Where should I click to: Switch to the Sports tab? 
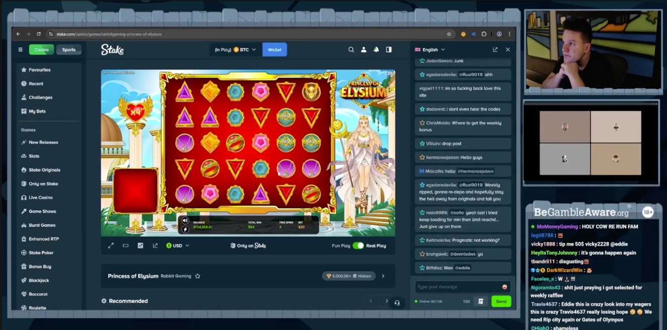(69, 50)
